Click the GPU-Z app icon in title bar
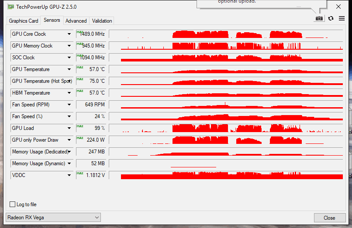This screenshot has height=228, width=352. [x=10, y=7]
